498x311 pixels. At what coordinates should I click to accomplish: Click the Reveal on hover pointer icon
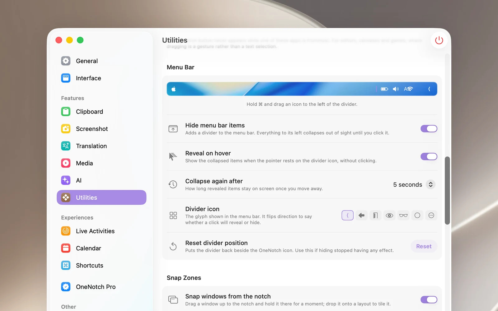pos(173,156)
